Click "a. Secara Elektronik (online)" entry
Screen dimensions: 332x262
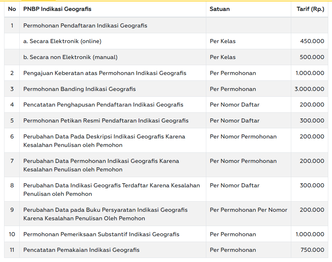tap(62, 41)
